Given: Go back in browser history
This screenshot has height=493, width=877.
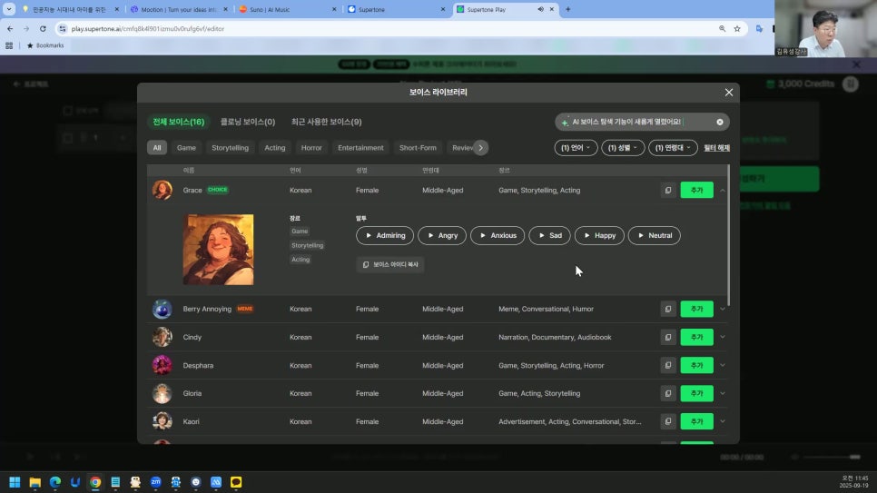Looking at the screenshot, I should pyautogui.click(x=10, y=28).
